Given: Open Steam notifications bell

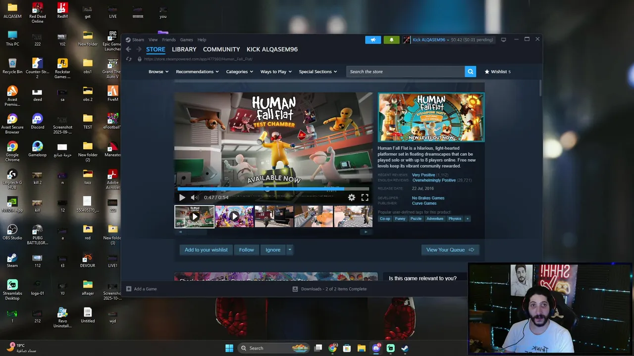Looking at the screenshot, I should tap(391, 40).
